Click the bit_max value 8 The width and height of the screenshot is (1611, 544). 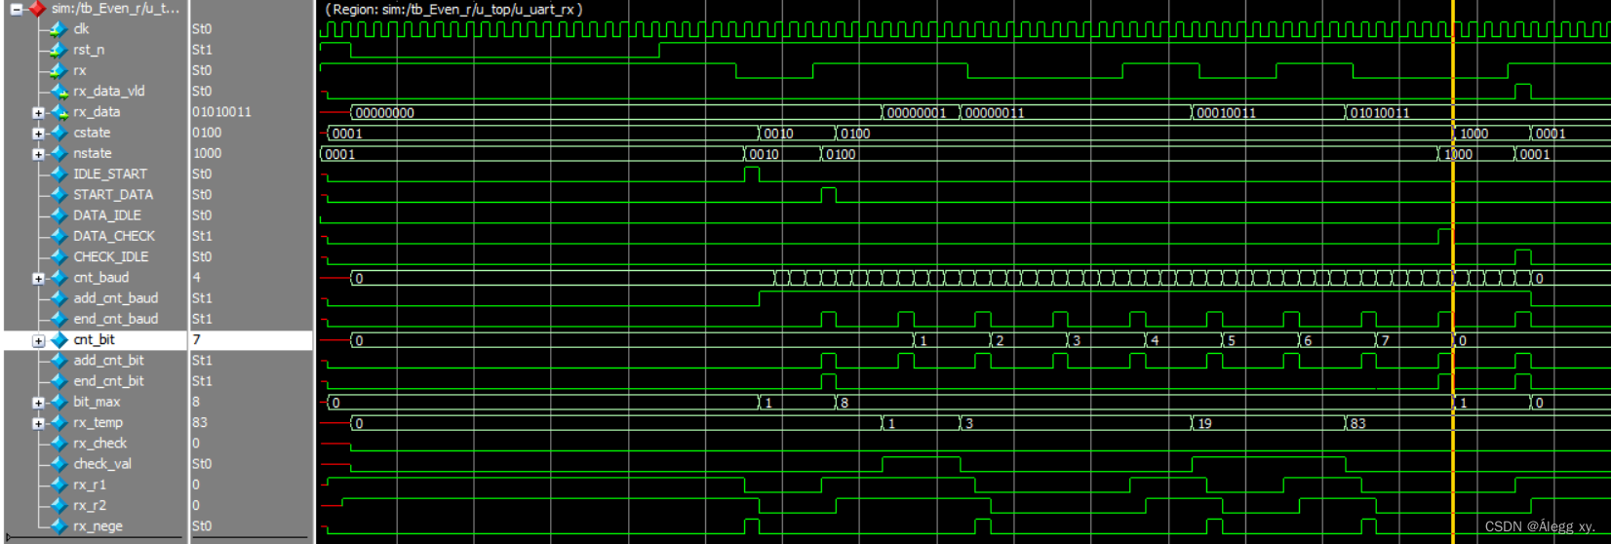point(196,402)
